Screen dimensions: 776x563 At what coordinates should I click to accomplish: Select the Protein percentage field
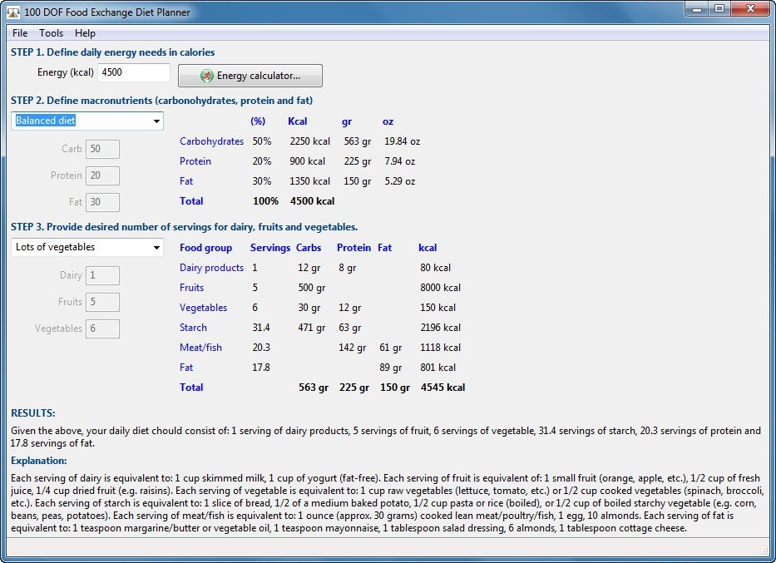[102, 176]
